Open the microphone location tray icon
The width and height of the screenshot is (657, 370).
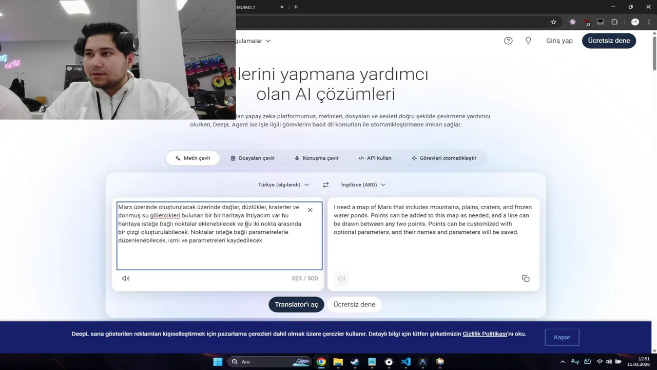click(x=575, y=362)
